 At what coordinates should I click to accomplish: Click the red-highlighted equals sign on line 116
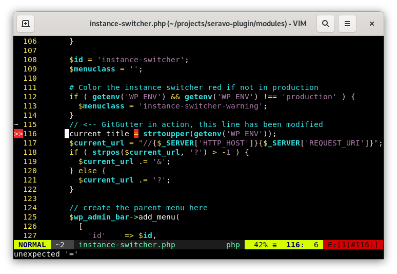pyautogui.click(x=136, y=134)
